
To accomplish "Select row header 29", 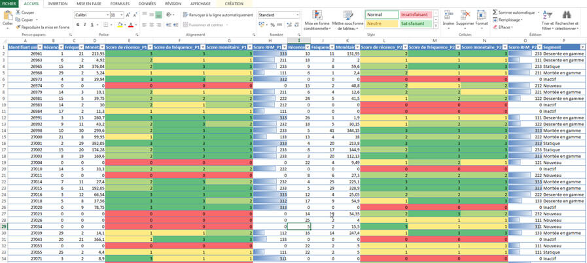I will [x=3, y=226].
